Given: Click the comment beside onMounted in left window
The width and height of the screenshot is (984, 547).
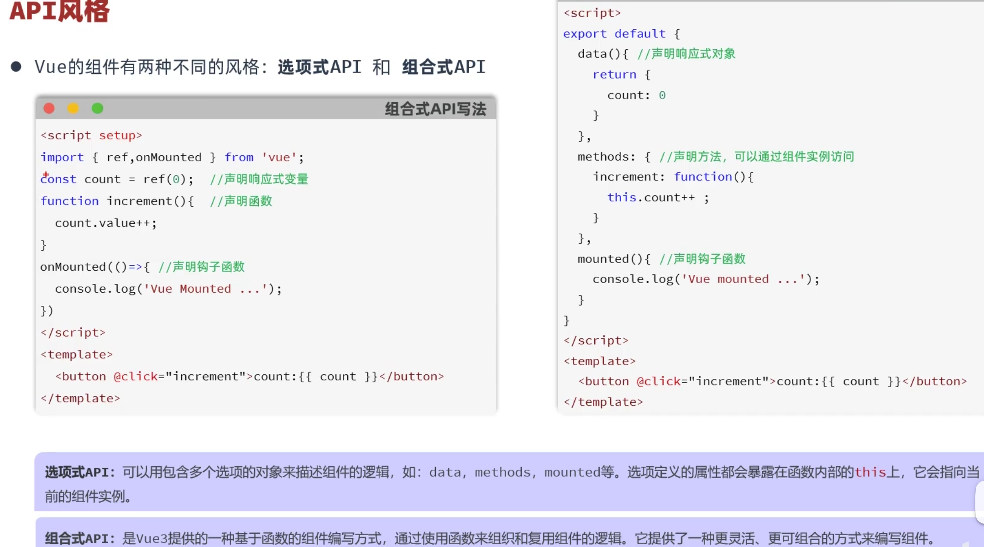Looking at the screenshot, I should (x=201, y=267).
